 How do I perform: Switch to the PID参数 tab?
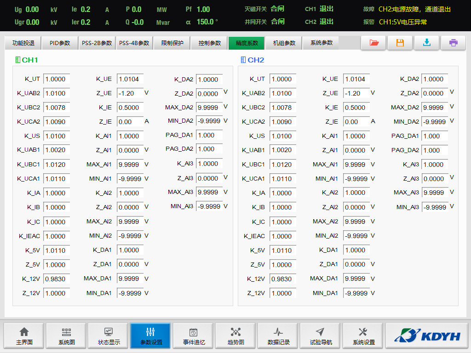tap(60, 43)
